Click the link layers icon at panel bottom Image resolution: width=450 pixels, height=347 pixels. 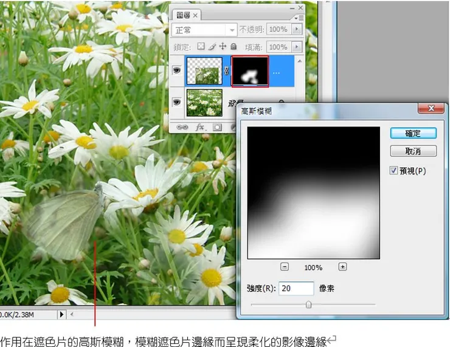tap(182, 127)
